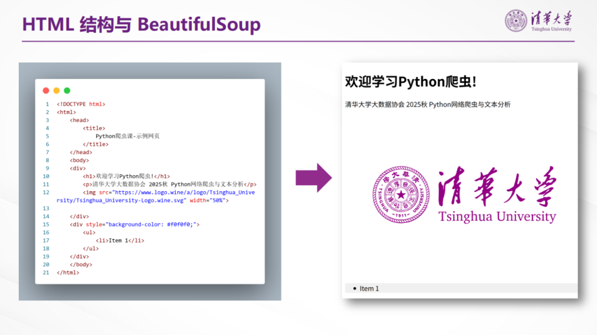Click the '<ul>' tag on line 16
The image size is (597, 335).
[x=89, y=233]
